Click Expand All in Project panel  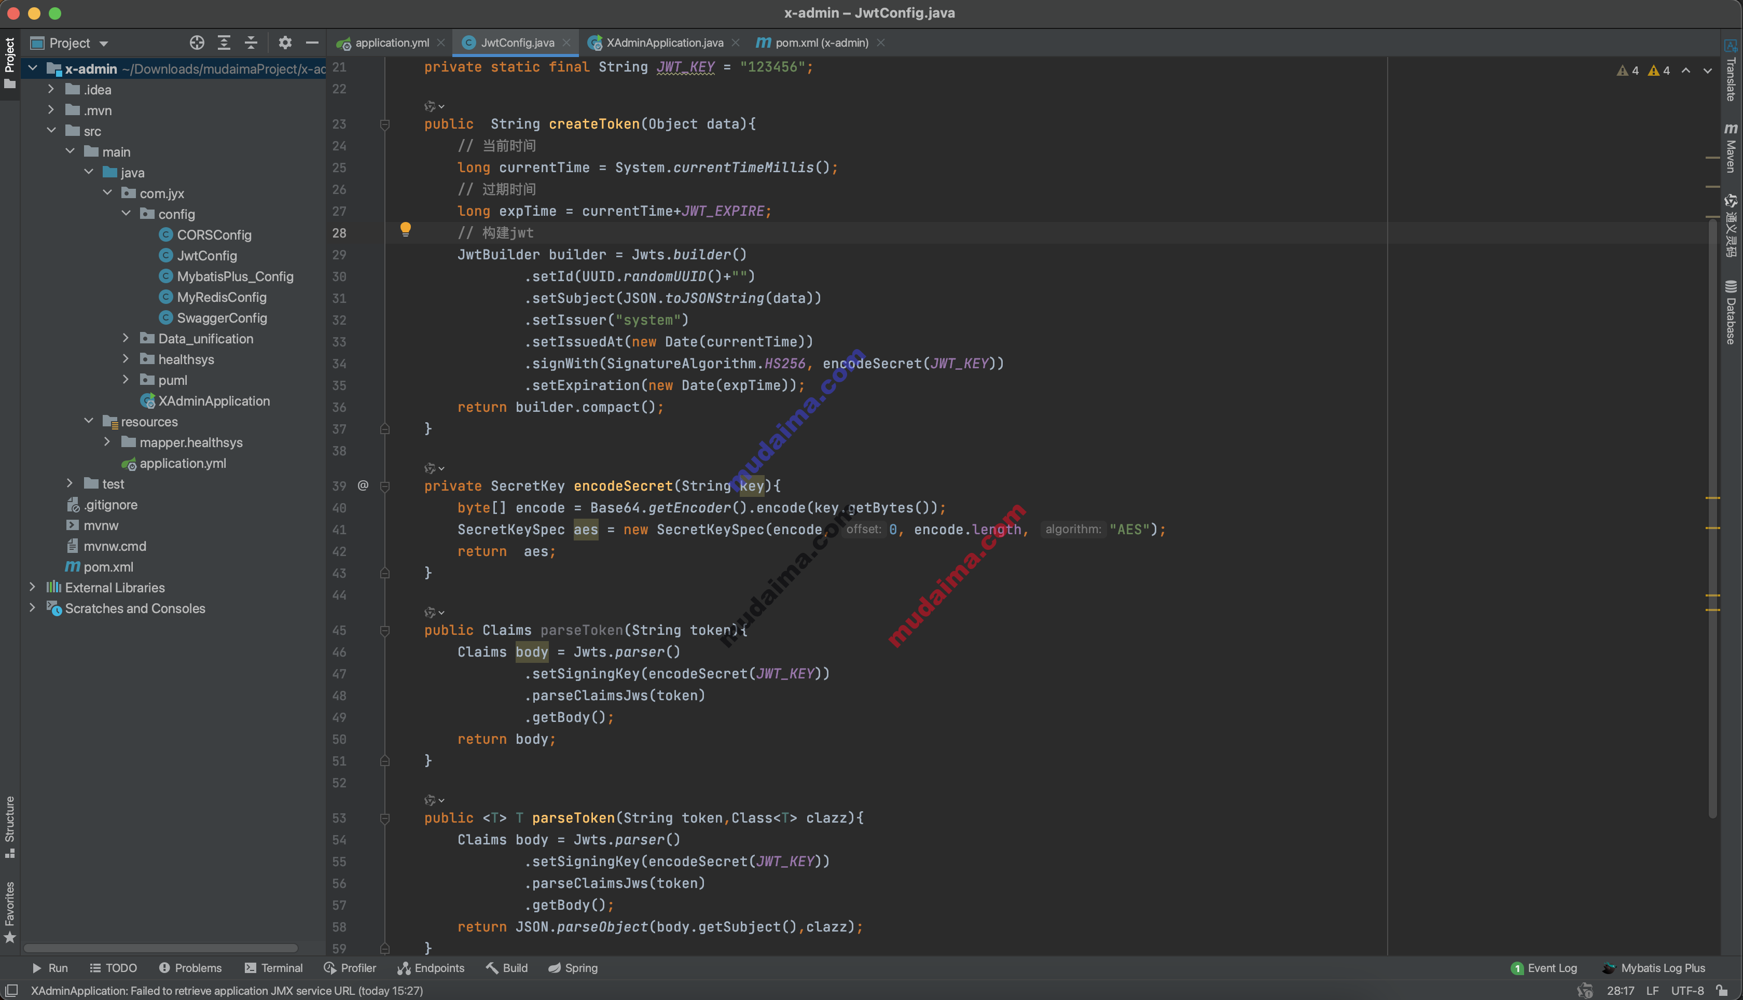click(224, 43)
